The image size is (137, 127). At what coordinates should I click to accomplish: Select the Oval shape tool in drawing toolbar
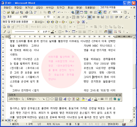click(x=52, y=99)
